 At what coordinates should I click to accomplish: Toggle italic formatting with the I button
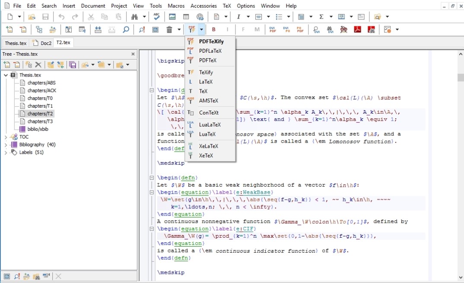pyautogui.click(x=228, y=29)
